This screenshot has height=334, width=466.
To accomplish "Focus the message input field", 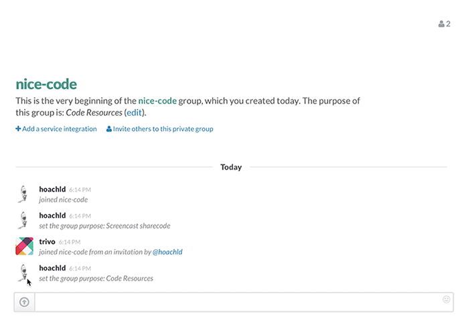I will [x=238, y=302].
